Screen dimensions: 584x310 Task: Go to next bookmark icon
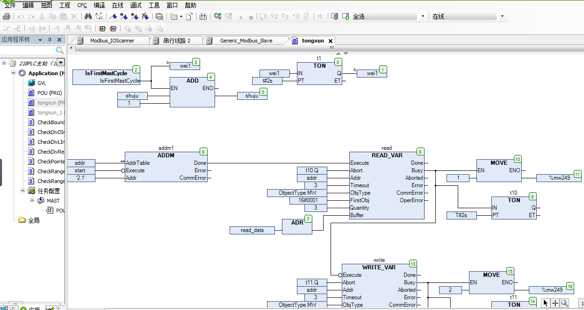click(124, 16)
